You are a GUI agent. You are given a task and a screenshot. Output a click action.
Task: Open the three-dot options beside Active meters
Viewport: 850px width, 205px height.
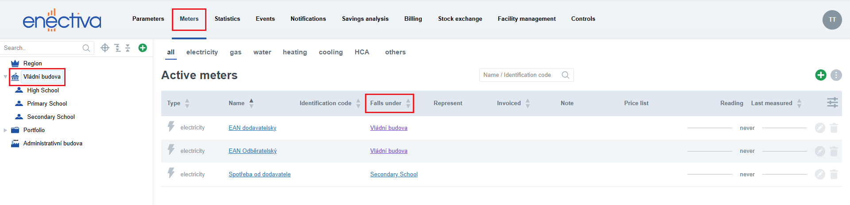click(836, 75)
